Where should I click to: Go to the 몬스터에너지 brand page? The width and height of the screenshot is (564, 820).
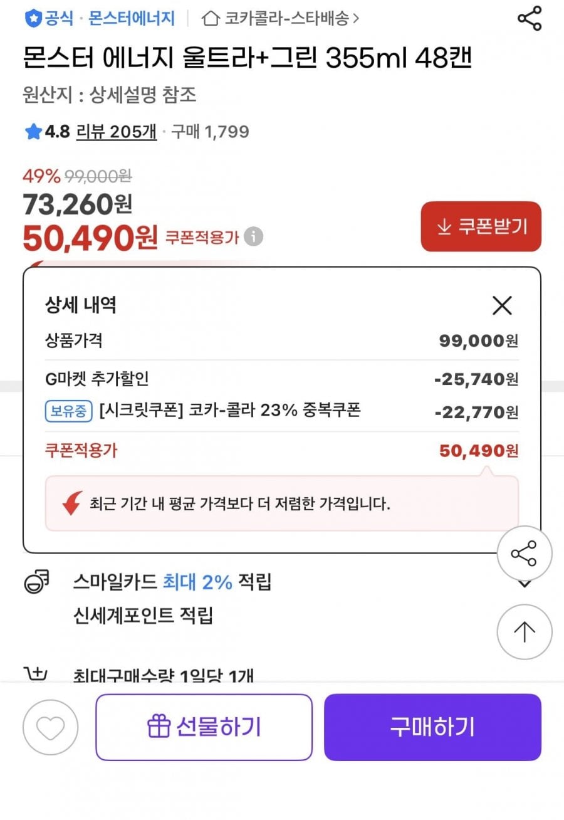(x=132, y=19)
